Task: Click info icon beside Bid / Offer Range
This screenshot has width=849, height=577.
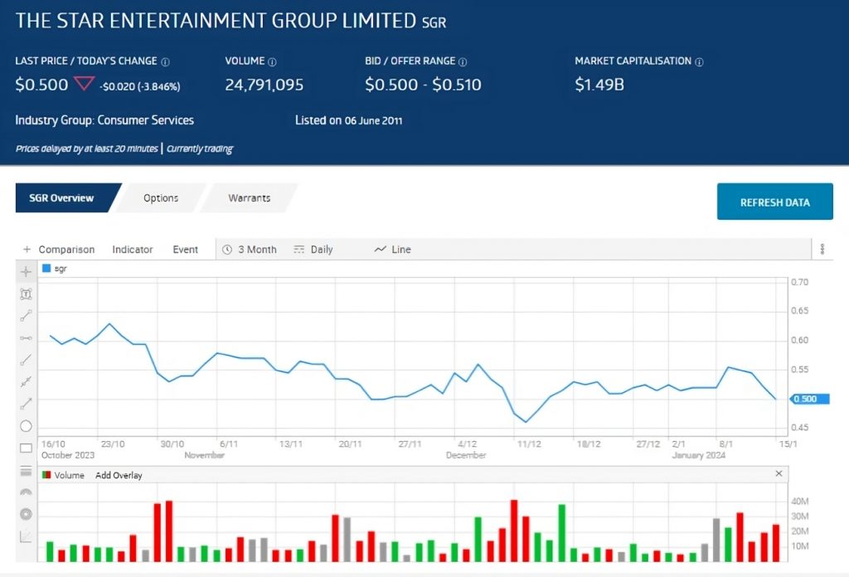Action: click(x=463, y=61)
